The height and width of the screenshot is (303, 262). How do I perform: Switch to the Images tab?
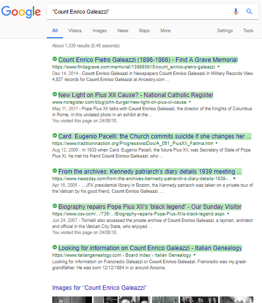point(100,31)
